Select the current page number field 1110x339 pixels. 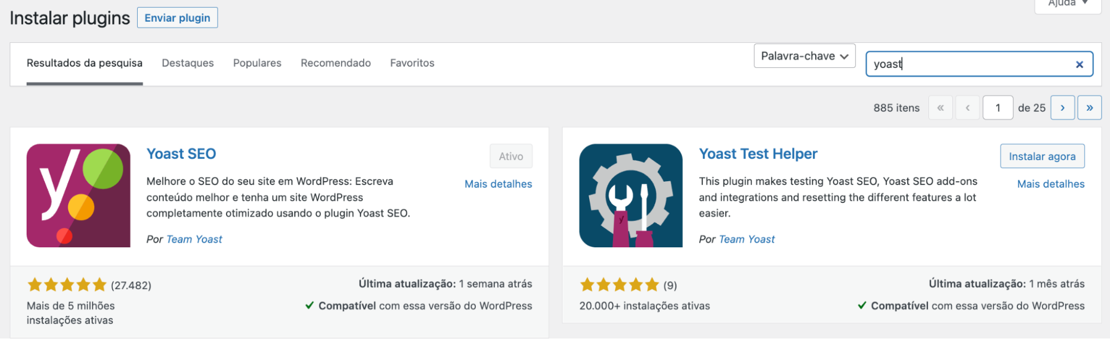[998, 108]
